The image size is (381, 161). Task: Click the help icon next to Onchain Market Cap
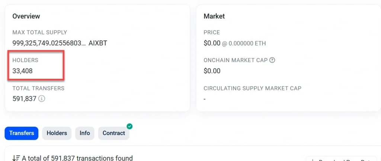pyautogui.click(x=272, y=60)
